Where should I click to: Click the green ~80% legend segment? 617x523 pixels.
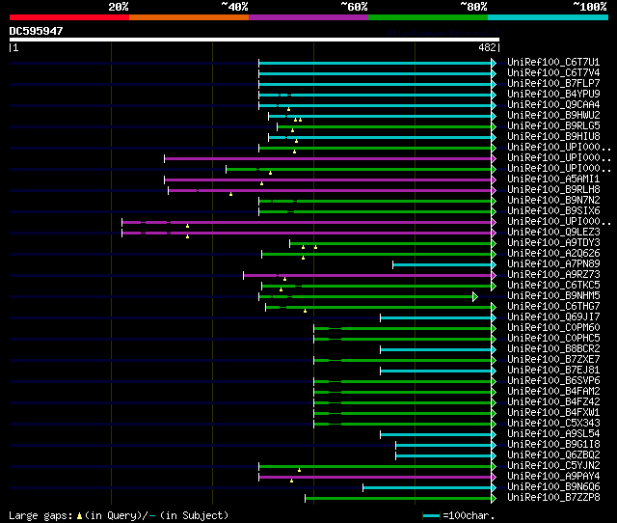(428, 17)
